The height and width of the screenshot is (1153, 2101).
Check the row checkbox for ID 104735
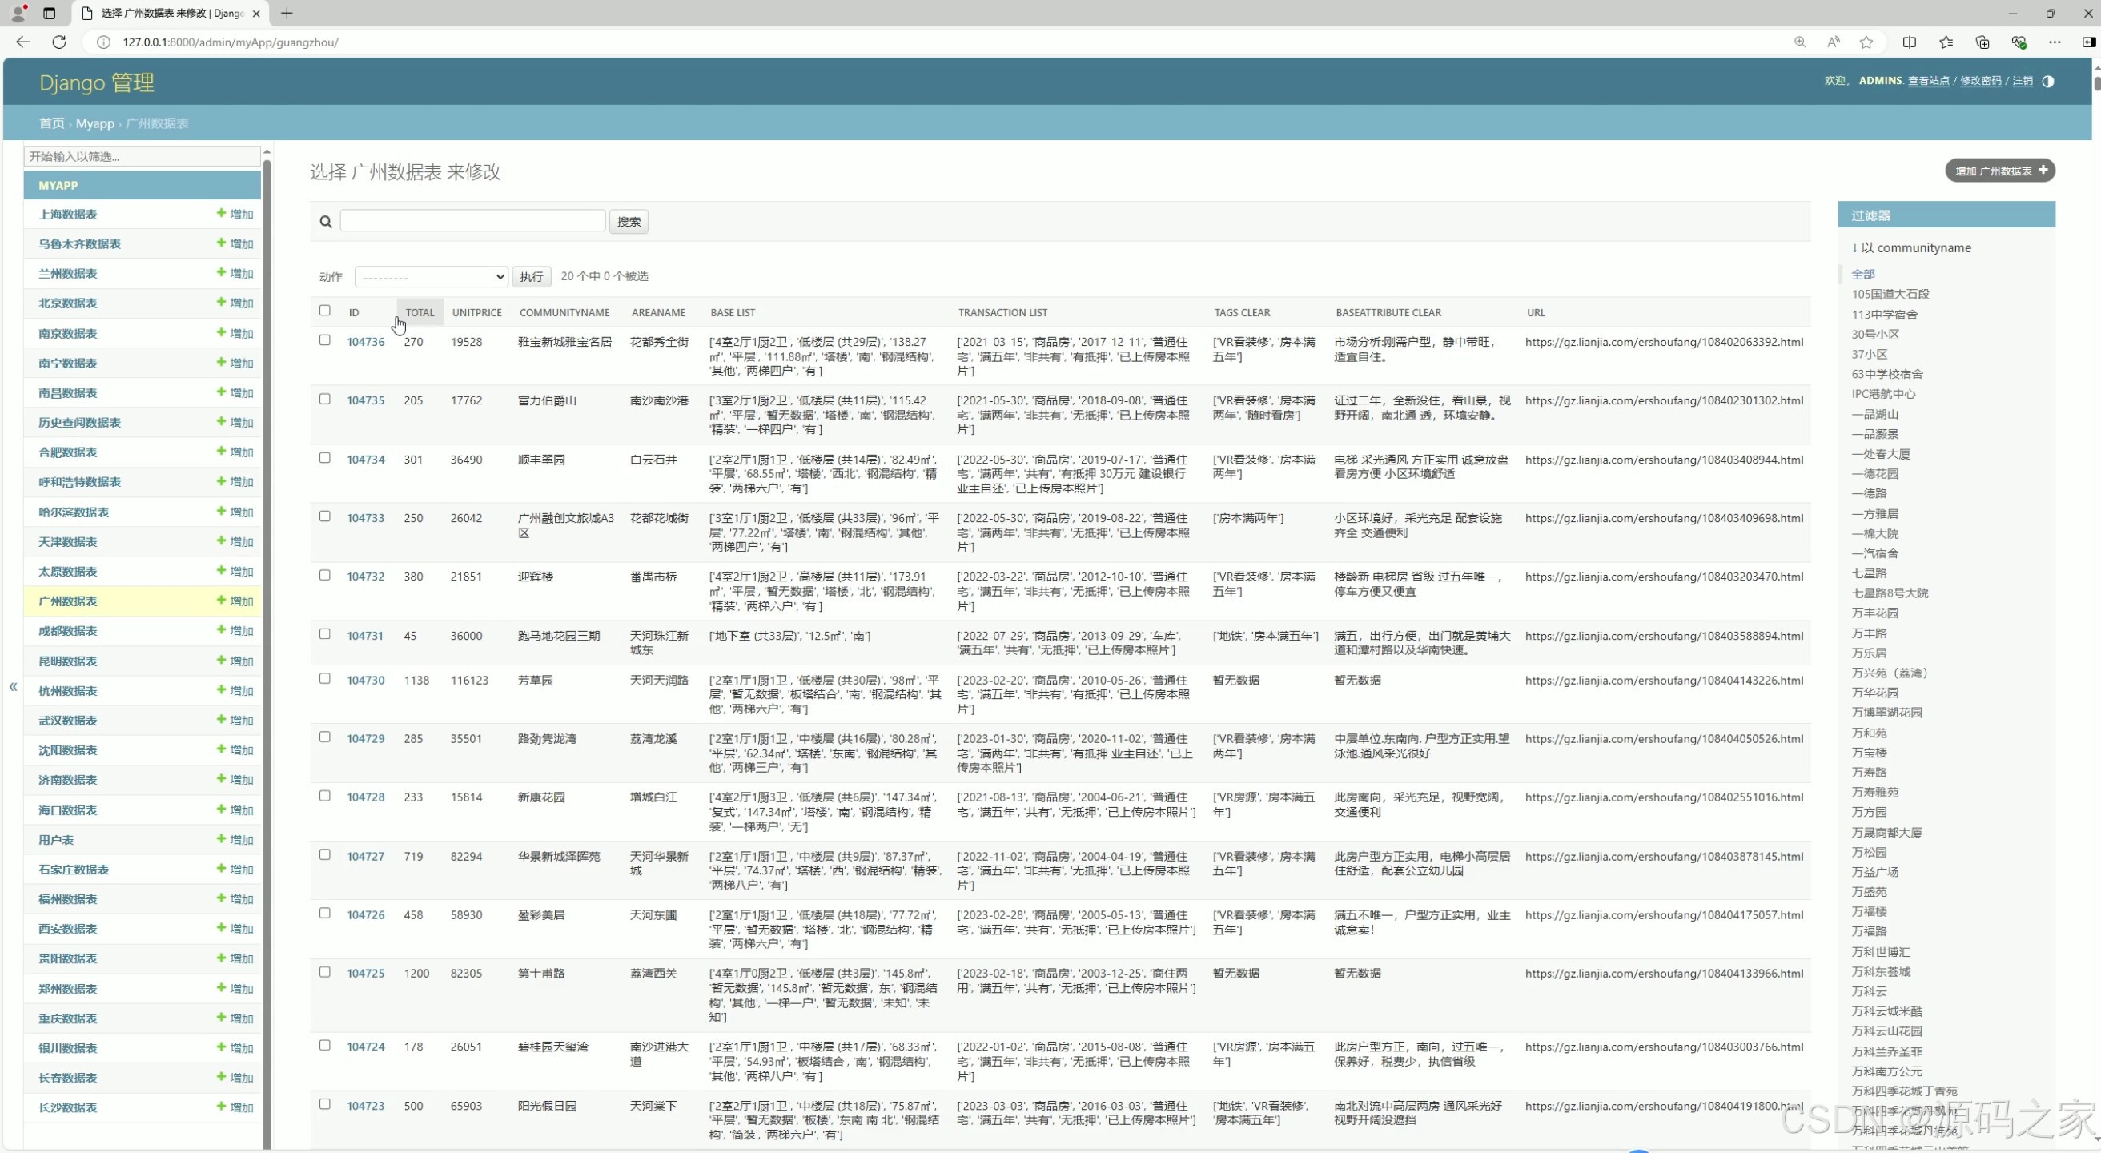click(324, 399)
